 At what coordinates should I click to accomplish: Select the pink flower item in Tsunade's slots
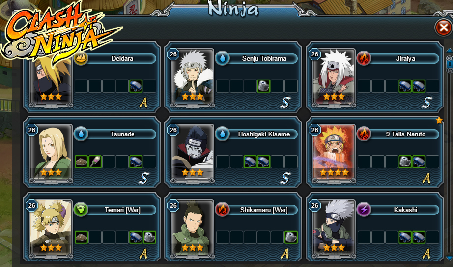[x=95, y=161]
